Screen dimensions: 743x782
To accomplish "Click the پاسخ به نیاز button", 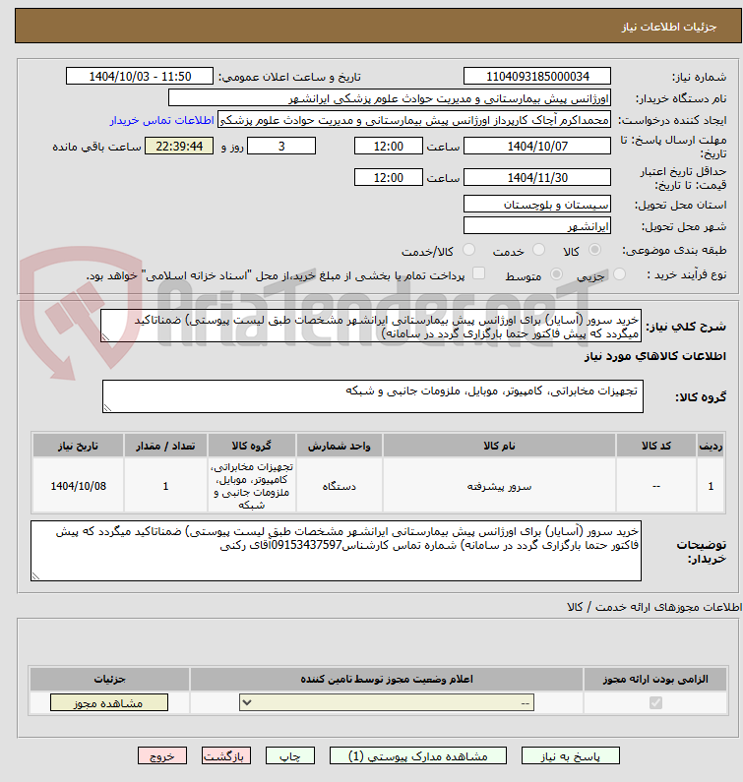I will pos(571,756).
